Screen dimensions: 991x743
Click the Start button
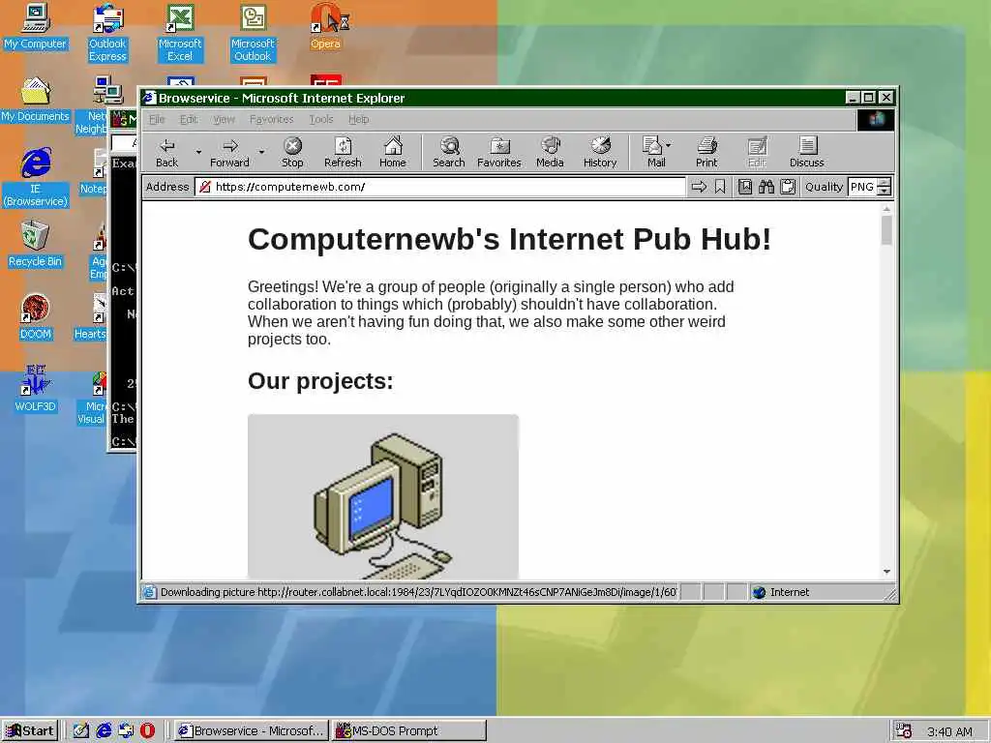pos(30,731)
